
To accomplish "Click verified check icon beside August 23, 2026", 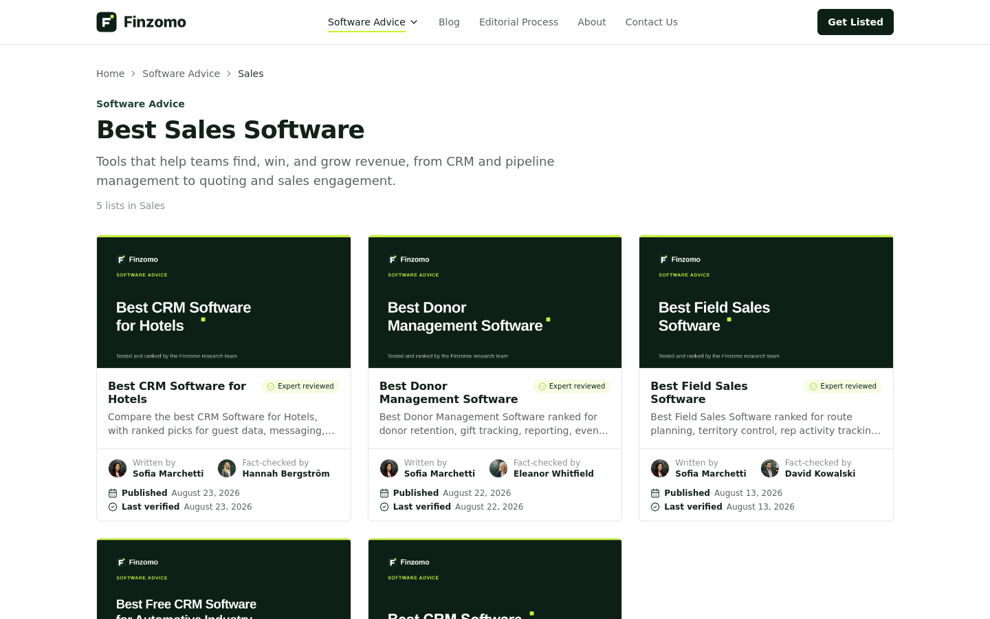I will click(113, 507).
